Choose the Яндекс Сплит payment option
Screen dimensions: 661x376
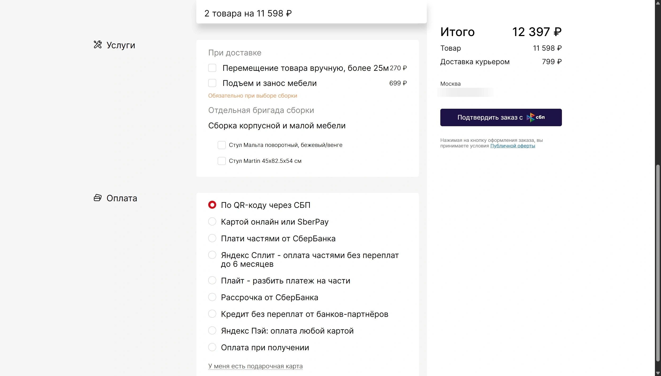tap(212, 255)
